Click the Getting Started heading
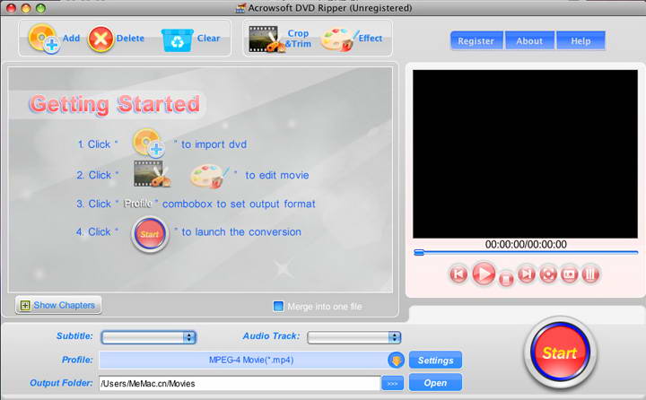This screenshot has width=646, height=400. coord(115,104)
